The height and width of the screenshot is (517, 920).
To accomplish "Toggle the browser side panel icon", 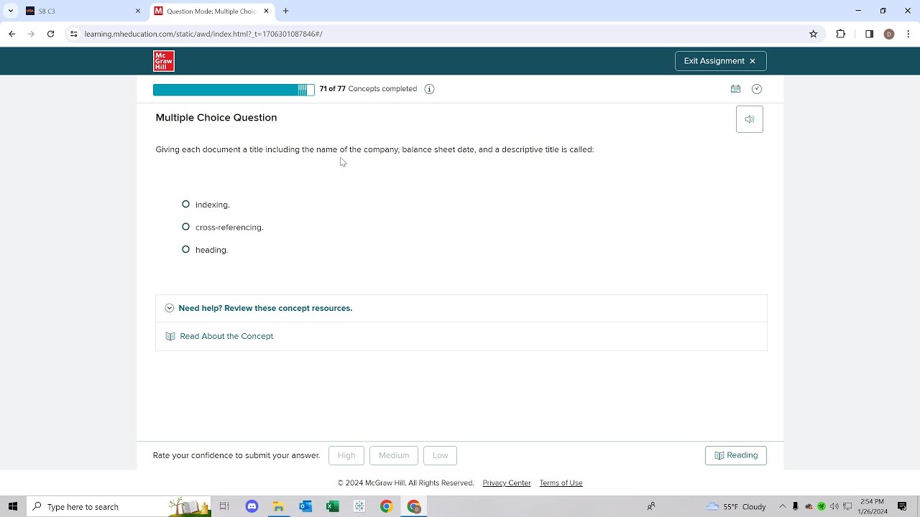I will point(869,34).
